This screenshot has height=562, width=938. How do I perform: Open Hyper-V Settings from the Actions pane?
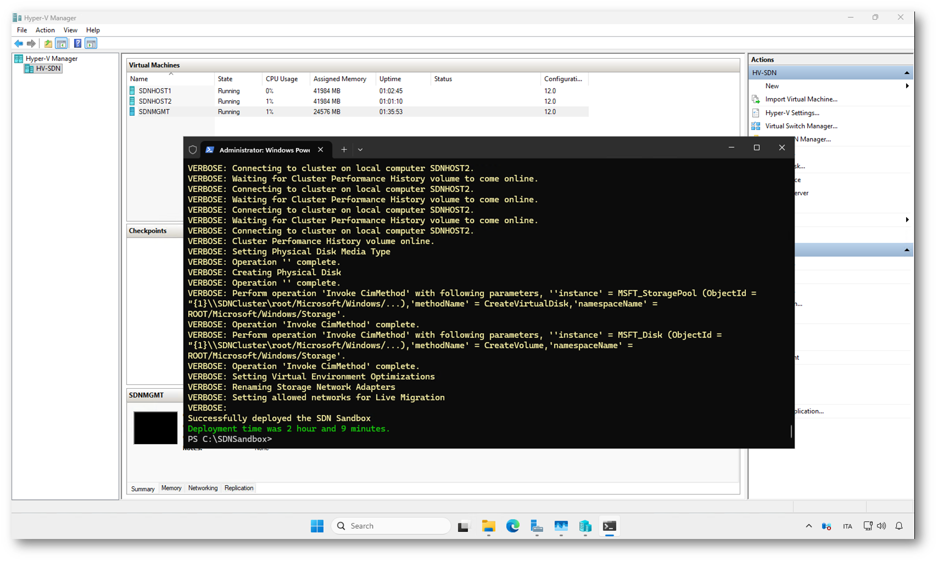[791, 113]
